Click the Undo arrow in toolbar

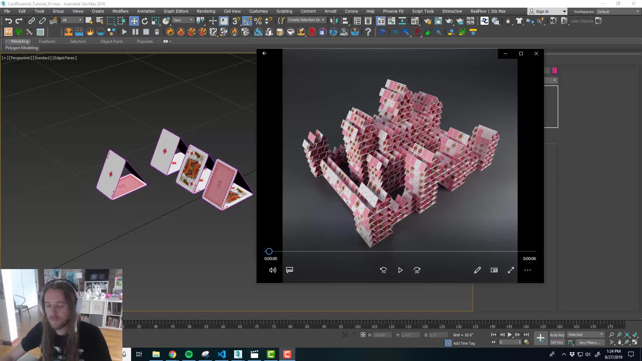[x=8, y=21]
